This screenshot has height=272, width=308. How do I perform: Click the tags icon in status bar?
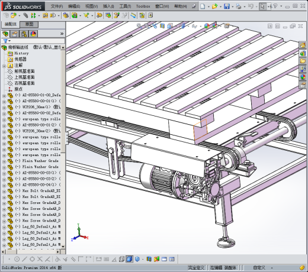pyautogui.click(x=302, y=268)
